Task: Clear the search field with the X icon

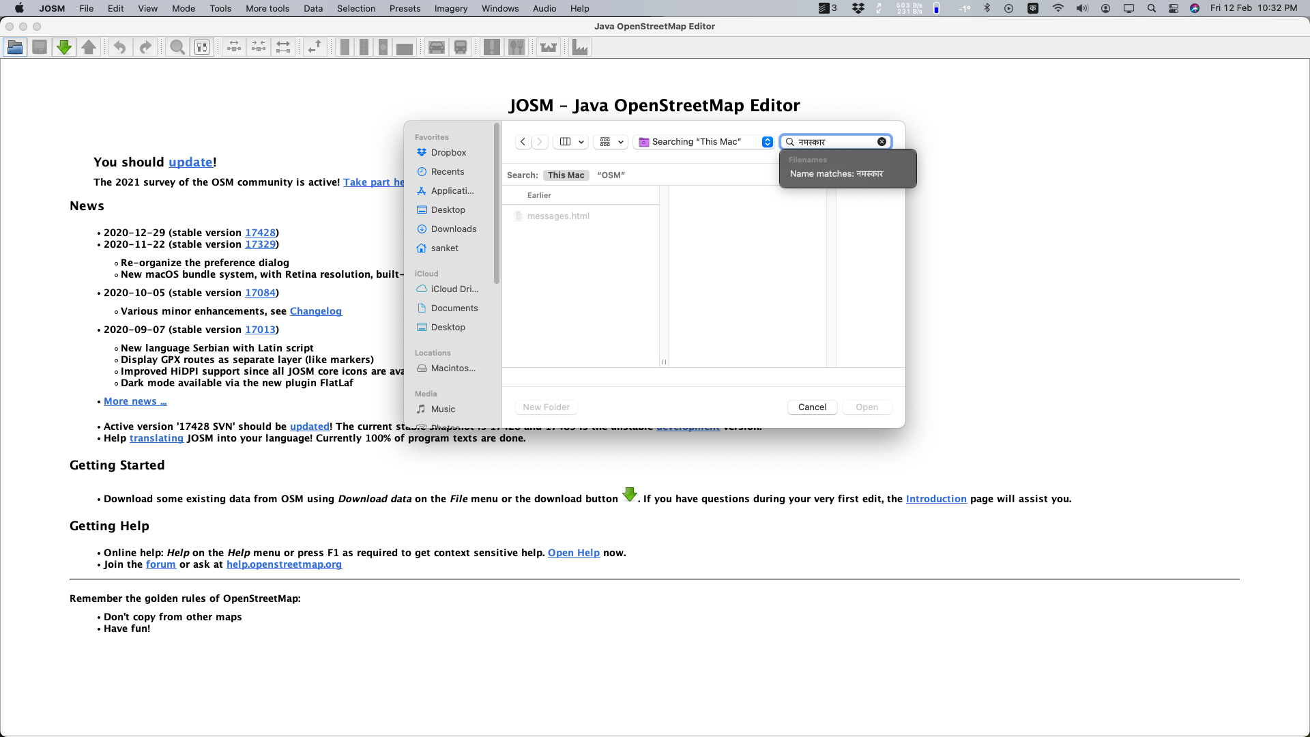Action: 882,142
